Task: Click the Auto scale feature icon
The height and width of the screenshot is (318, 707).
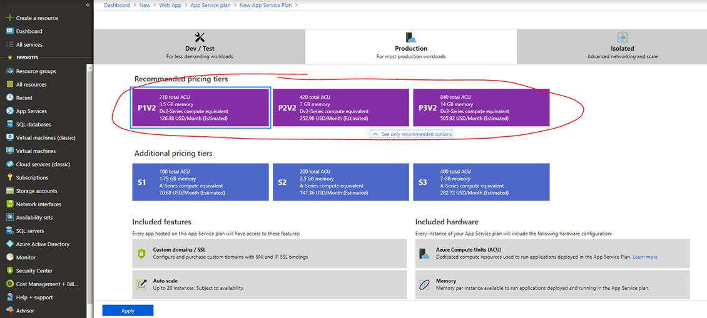Action: pyautogui.click(x=141, y=284)
